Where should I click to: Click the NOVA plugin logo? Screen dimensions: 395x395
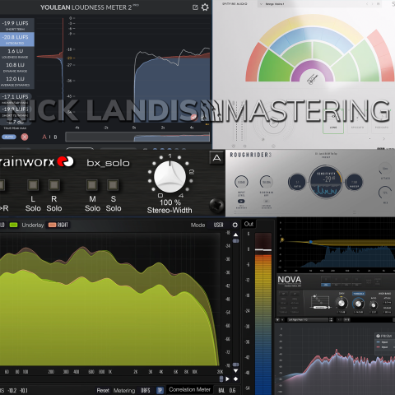click(290, 280)
